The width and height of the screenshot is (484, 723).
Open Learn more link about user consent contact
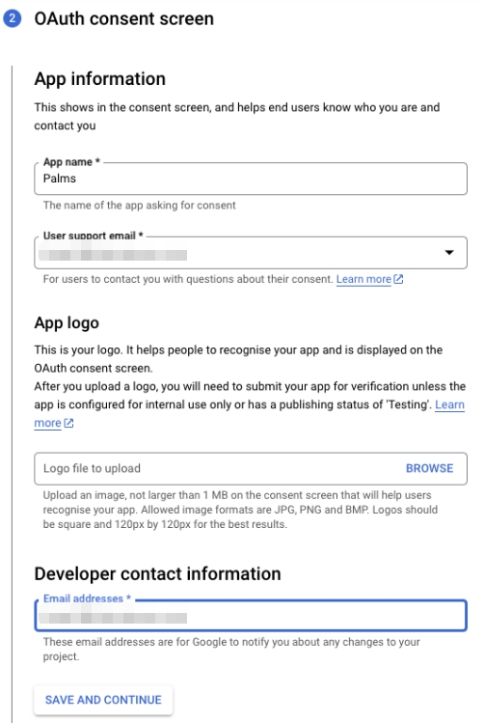point(363,279)
